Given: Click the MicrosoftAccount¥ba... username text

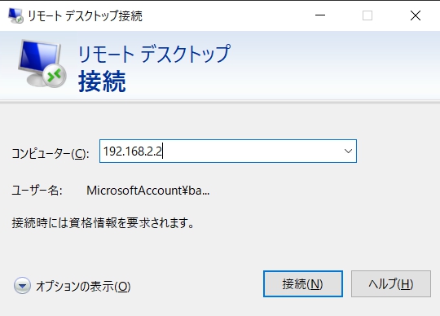Looking at the screenshot, I should tap(147, 191).
